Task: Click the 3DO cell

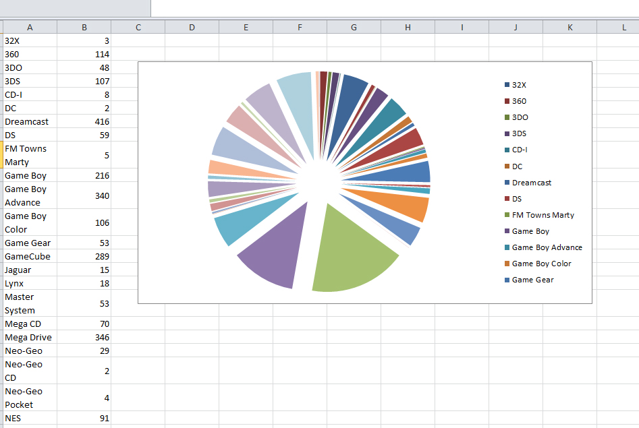Action: click(x=30, y=67)
